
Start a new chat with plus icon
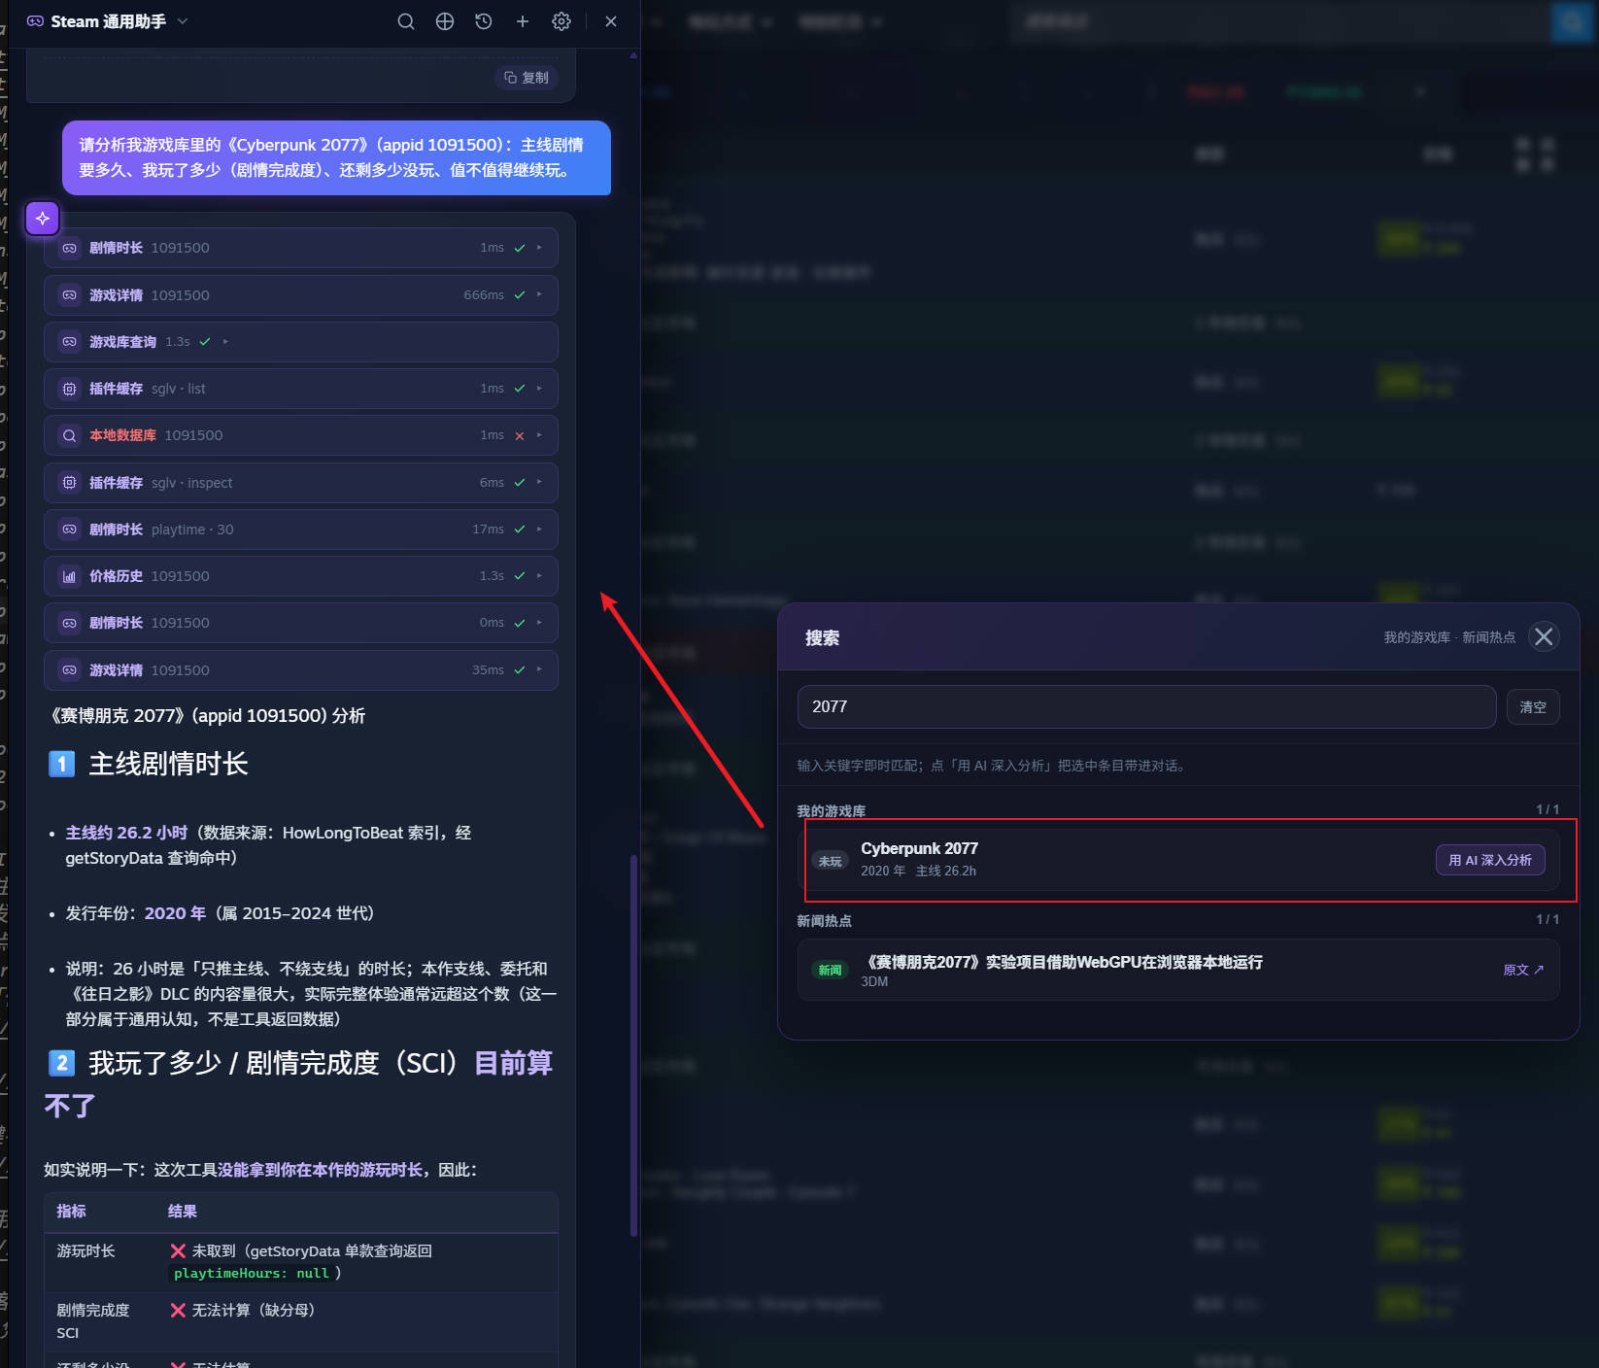coord(523,21)
